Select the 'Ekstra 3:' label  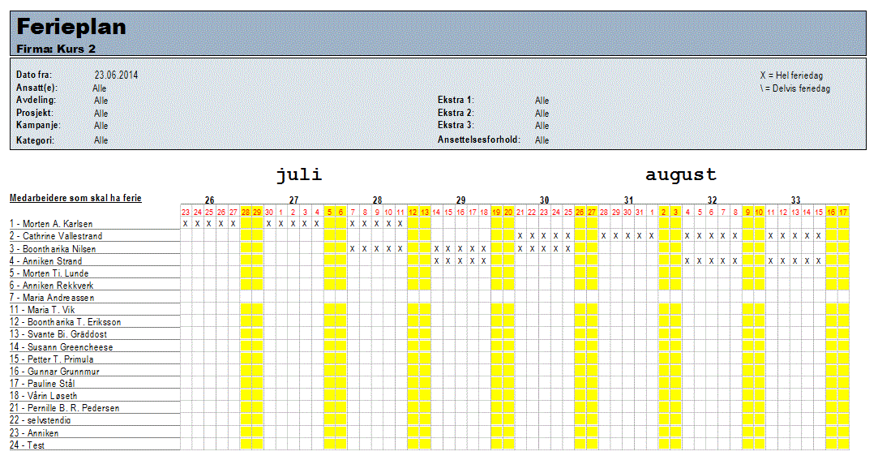[456, 125]
